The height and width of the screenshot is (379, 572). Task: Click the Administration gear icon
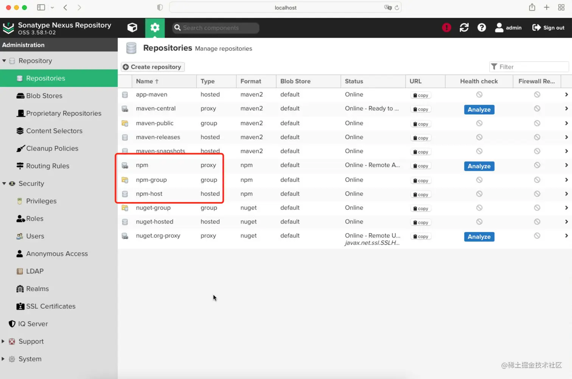click(155, 28)
